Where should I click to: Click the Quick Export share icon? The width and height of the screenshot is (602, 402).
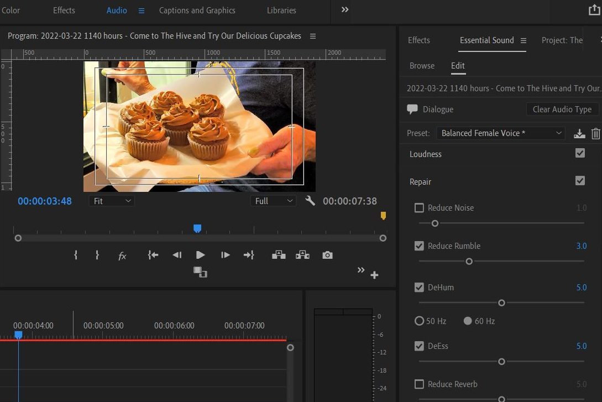coord(594,10)
